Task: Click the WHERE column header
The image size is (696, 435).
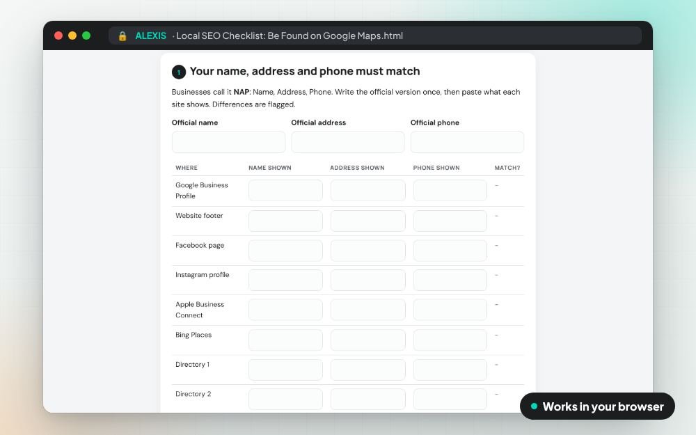Action: pyautogui.click(x=187, y=168)
